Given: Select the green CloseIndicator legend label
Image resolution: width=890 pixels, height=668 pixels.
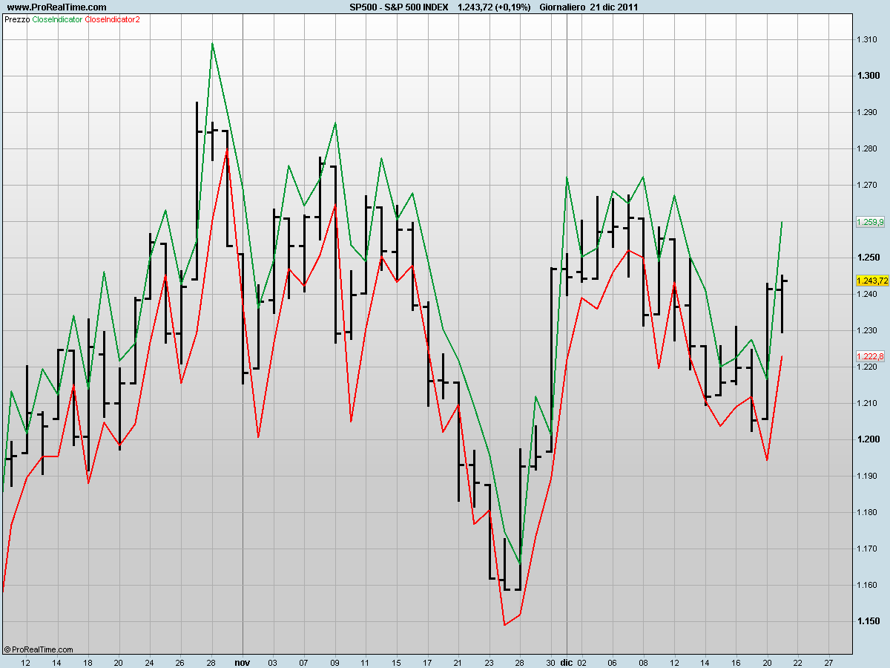Looking at the screenshot, I should click(58, 19).
